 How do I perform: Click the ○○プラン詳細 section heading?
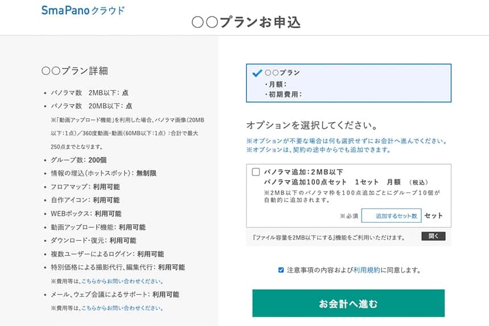pos(74,71)
